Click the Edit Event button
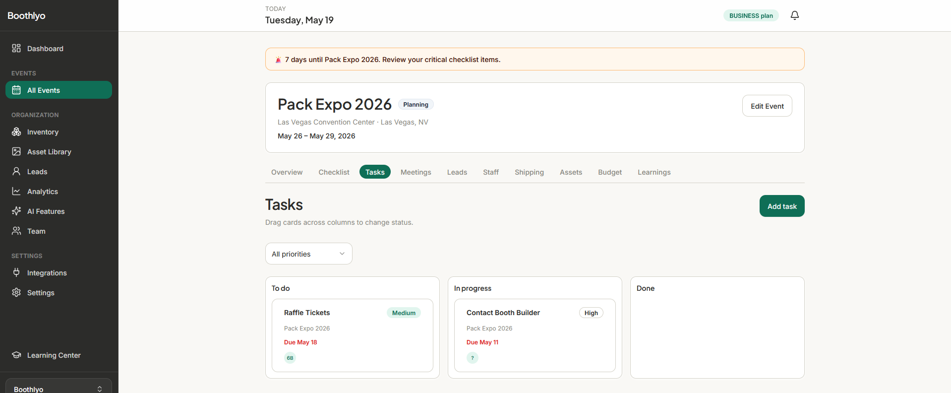Screen dimensions: 951x393 [x=767, y=106]
